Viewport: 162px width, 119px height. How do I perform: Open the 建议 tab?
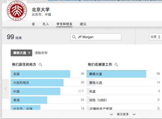pyautogui.click(x=83, y=24)
